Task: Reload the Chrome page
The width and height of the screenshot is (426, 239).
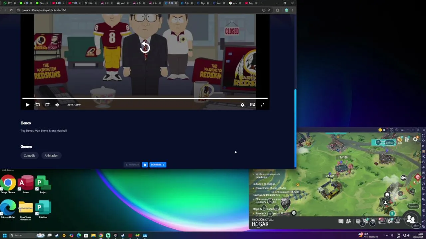Action: 11,10
